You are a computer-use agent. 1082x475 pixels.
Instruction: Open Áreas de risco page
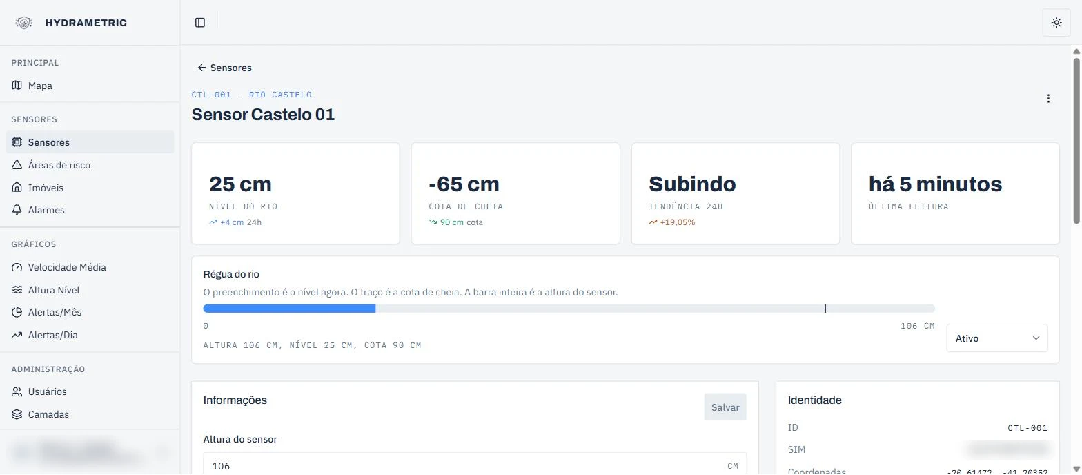[90, 165]
